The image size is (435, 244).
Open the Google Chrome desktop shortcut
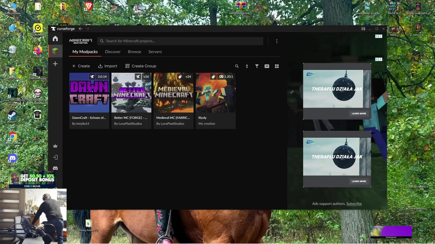tap(13, 138)
